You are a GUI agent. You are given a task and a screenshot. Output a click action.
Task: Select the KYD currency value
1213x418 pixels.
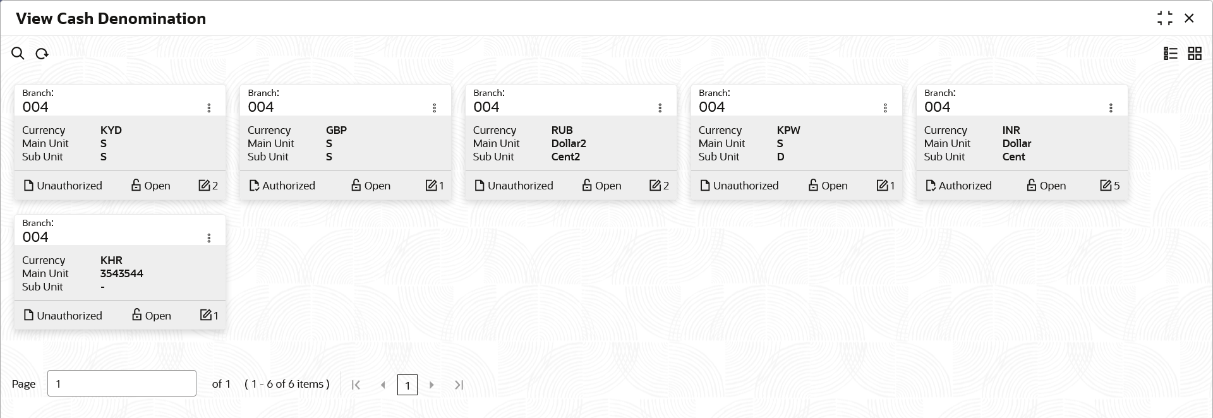coord(111,130)
